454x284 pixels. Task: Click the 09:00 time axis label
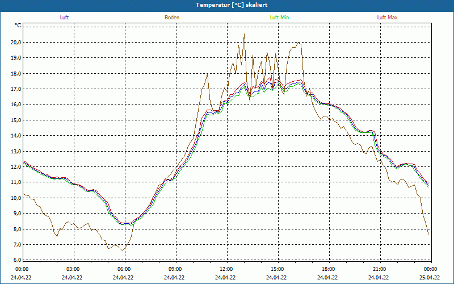(x=175, y=269)
